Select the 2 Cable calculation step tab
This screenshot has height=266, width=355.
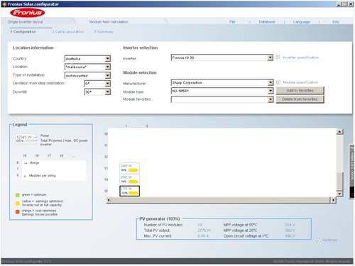(68, 32)
